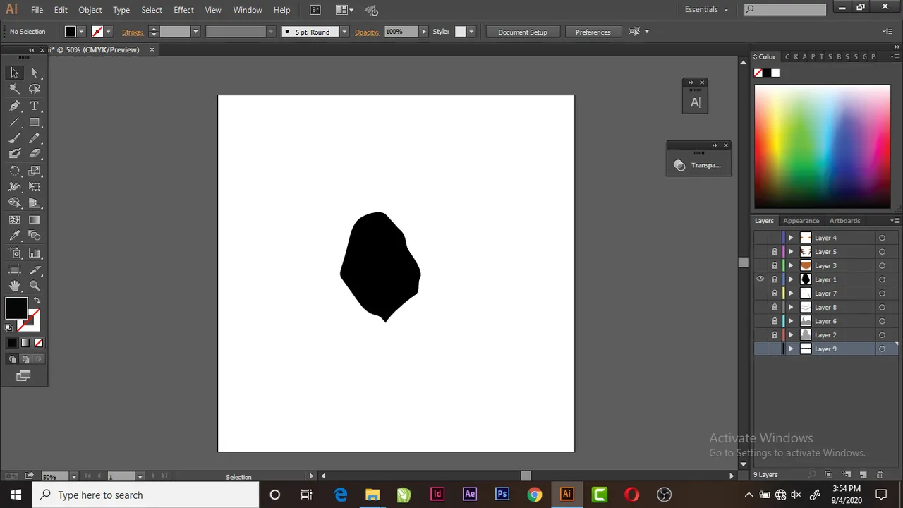Open the Layers panel options menu
Image resolution: width=903 pixels, height=508 pixels.
pyautogui.click(x=895, y=221)
